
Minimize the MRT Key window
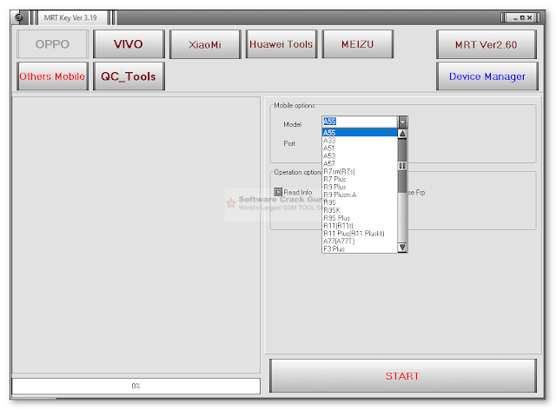pos(515,17)
